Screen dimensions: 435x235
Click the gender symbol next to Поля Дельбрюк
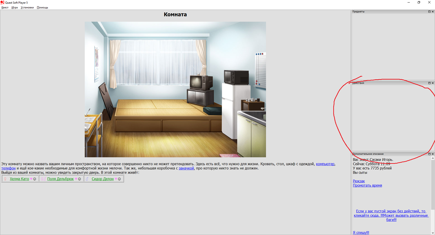(43, 179)
